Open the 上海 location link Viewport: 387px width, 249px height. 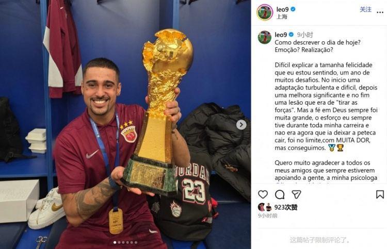pos(282,17)
